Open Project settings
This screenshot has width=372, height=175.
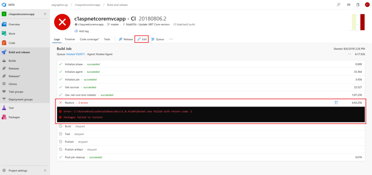pyautogui.click(x=18, y=171)
